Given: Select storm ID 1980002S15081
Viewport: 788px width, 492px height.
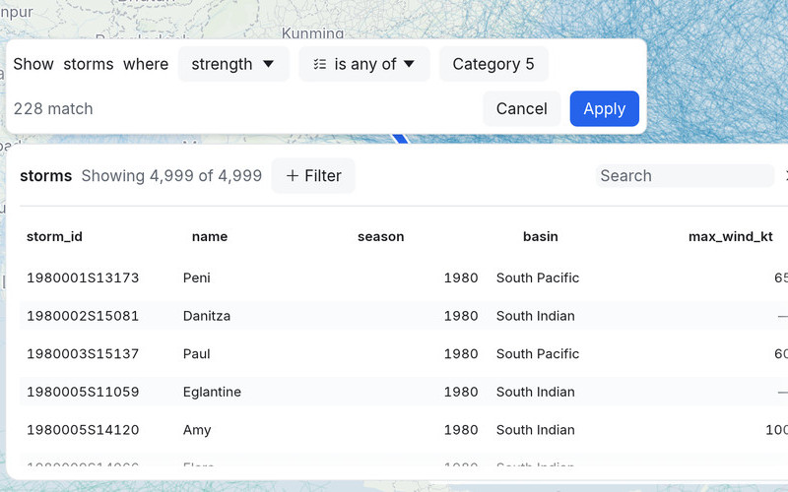Looking at the screenshot, I should point(83,316).
